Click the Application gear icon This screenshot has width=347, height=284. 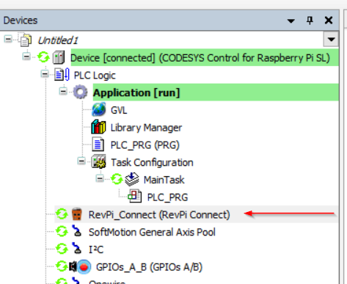click(x=80, y=92)
